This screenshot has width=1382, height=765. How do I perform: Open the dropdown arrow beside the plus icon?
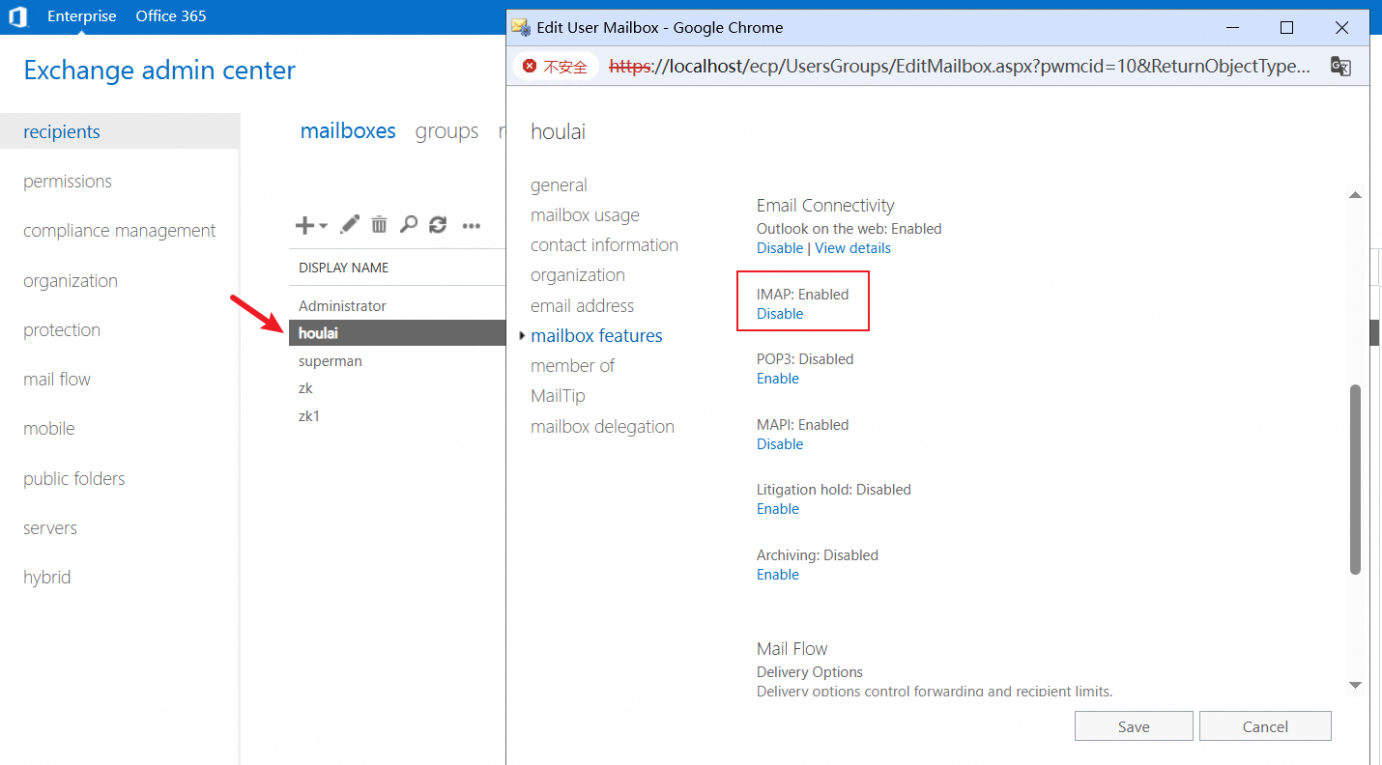point(323,225)
